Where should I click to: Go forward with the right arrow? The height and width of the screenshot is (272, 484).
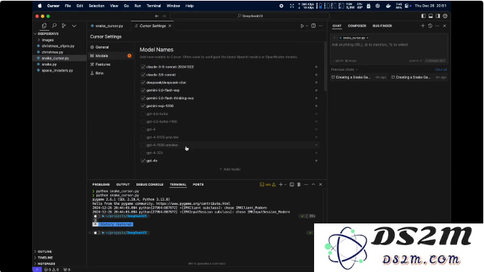[164, 16]
